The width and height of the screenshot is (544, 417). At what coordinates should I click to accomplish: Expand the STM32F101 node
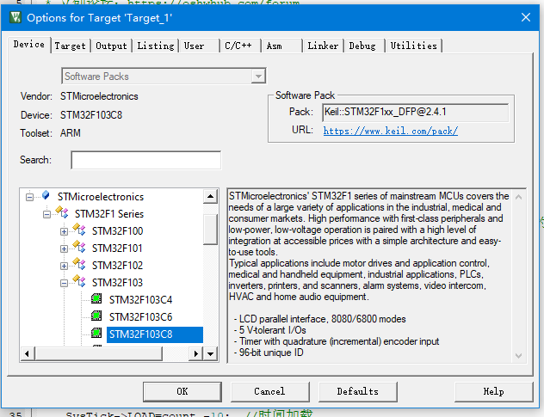pyautogui.click(x=65, y=248)
